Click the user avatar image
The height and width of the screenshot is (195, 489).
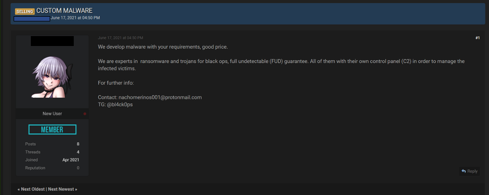click(x=52, y=77)
